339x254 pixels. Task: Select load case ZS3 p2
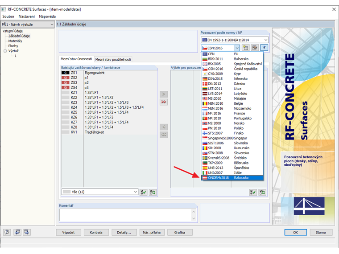109,83
